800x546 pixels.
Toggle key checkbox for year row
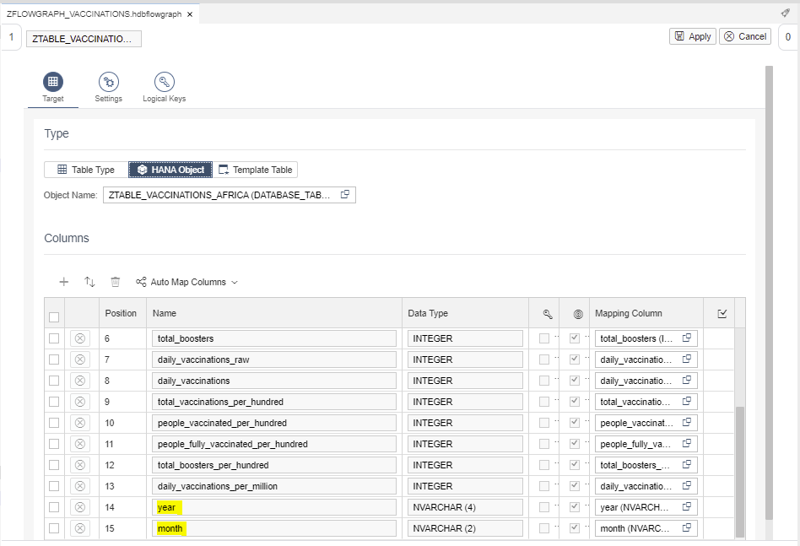click(544, 507)
